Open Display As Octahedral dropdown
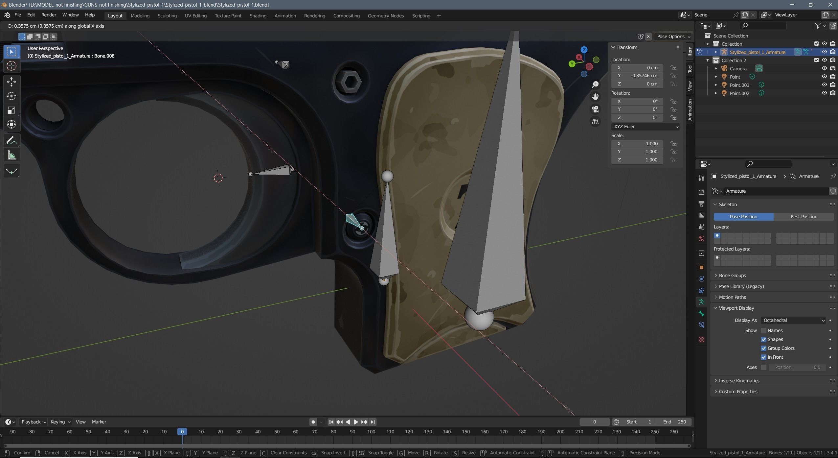Viewport: 838px width, 458px height. point(793,320)
